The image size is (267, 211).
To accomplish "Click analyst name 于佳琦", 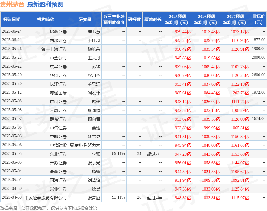I will [94, 40].
